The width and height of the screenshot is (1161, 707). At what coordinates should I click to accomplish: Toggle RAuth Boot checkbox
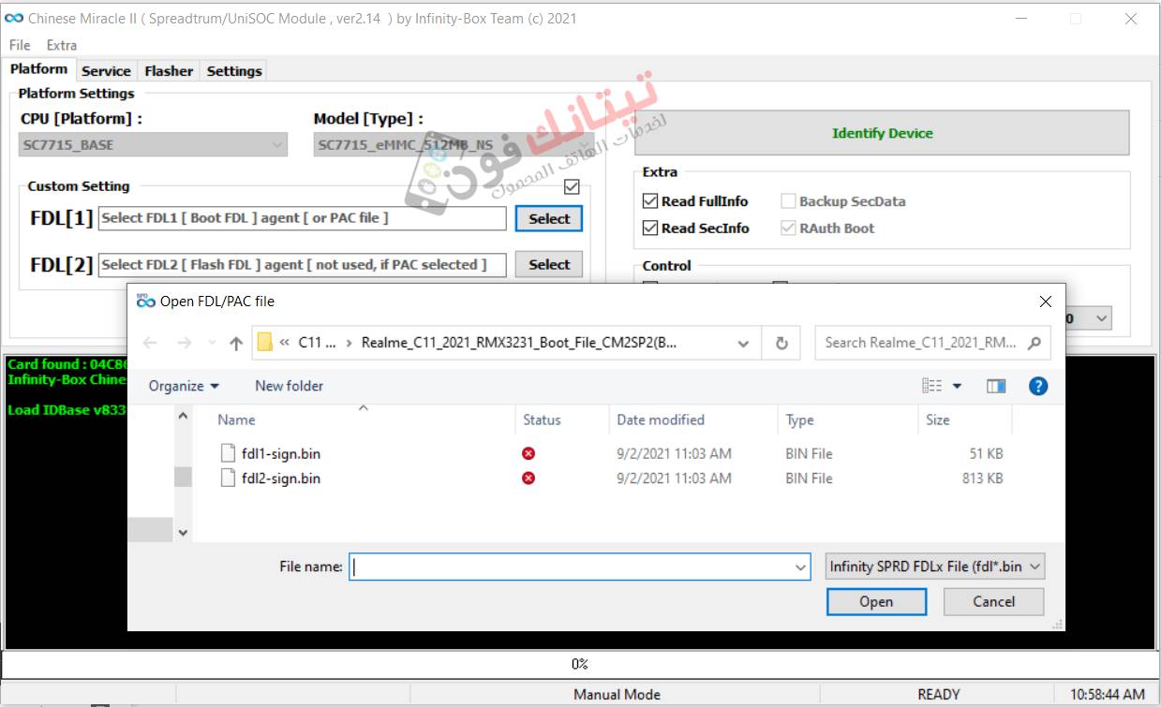788,228
